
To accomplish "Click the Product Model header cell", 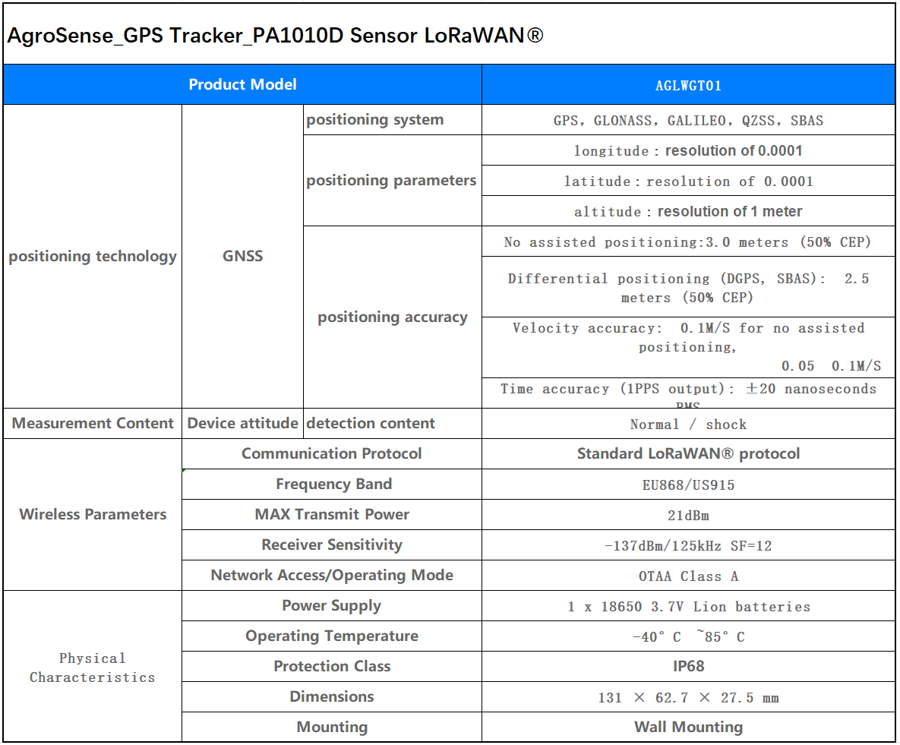I will tap(242, 84).
